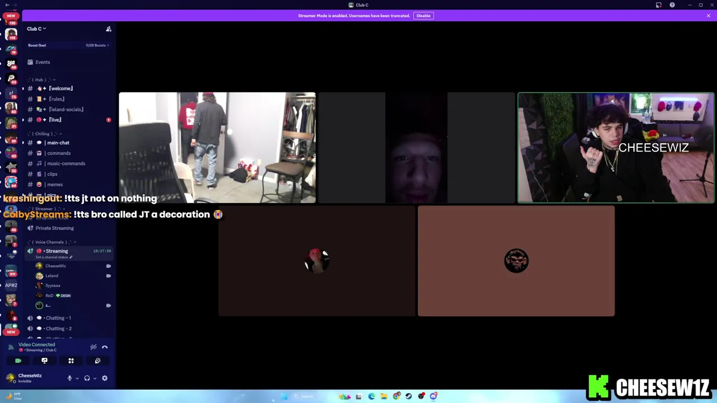717x403 pixels.
Task: Toggle the camera in the voice panel
Action: tap(18, 361)
